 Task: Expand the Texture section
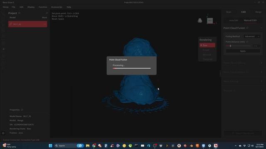pyautogui.click(x=243, y=91)
